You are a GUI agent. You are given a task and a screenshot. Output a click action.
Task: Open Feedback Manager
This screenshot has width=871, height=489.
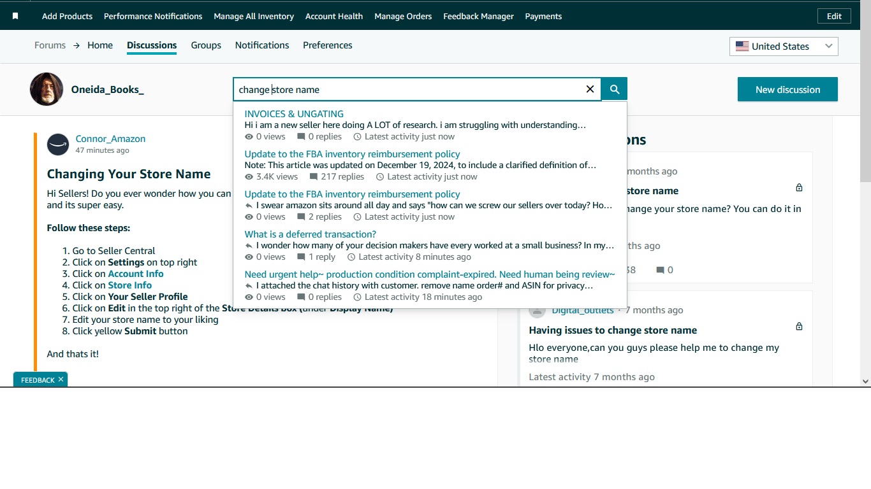click(478, 16)
